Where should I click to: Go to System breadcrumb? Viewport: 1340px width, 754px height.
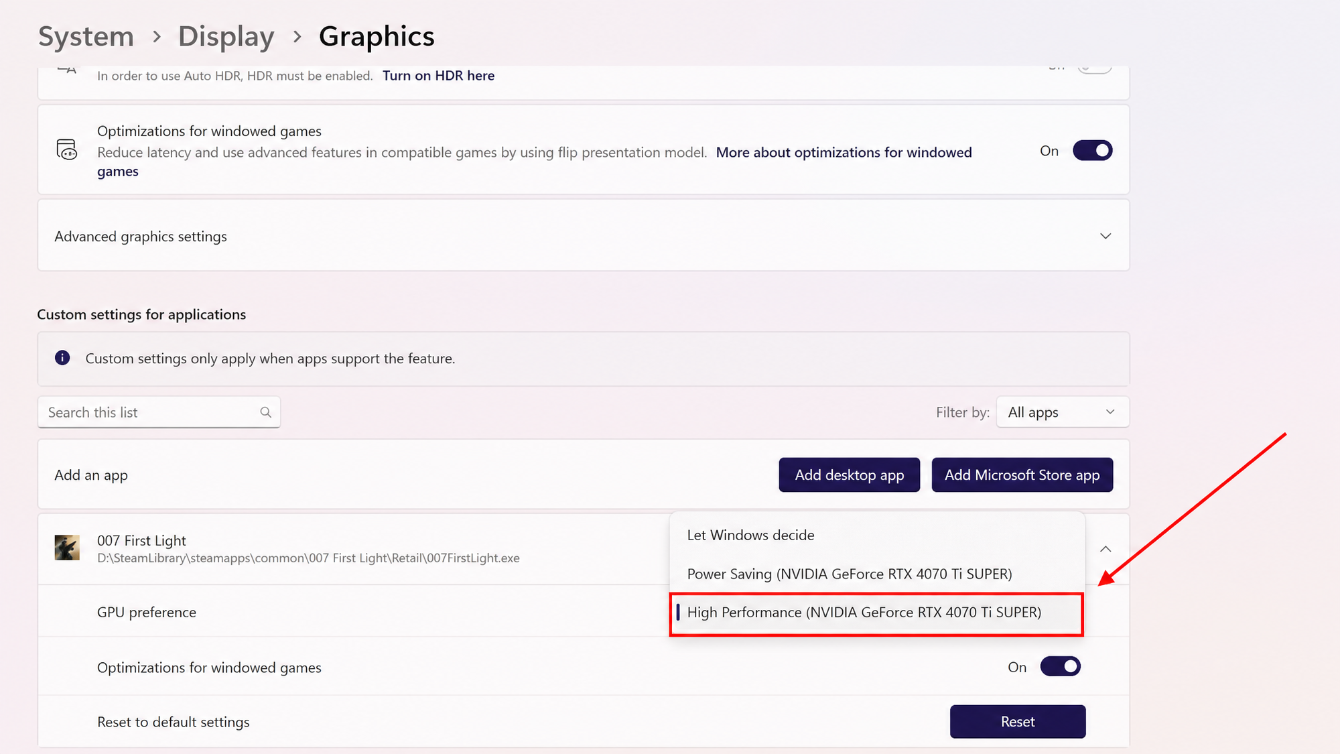tap(86, 36)
